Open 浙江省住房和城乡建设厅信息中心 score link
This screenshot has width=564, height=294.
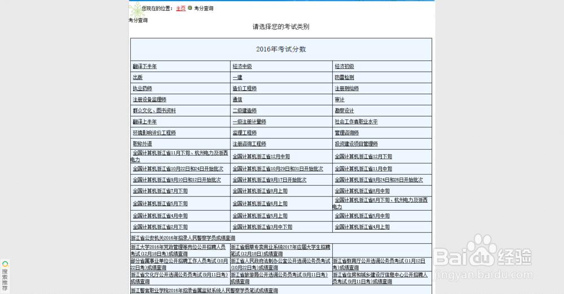tap(380, 278)
